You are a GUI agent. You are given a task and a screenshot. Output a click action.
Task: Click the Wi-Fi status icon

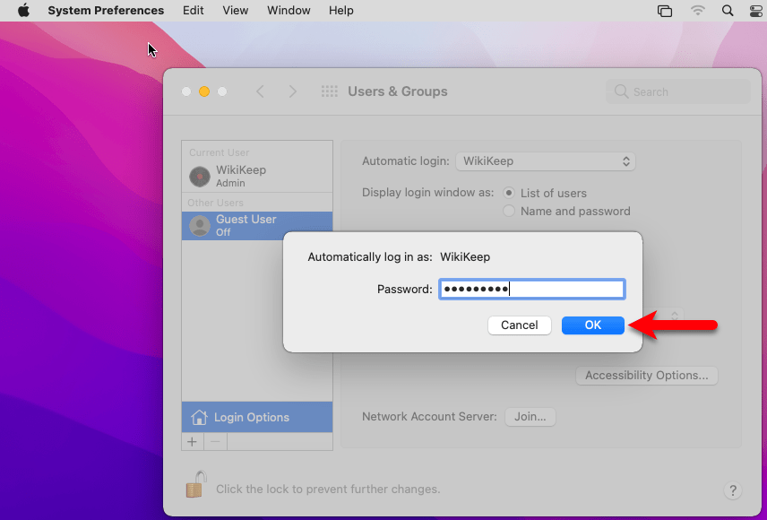click(x=697, y=10)
